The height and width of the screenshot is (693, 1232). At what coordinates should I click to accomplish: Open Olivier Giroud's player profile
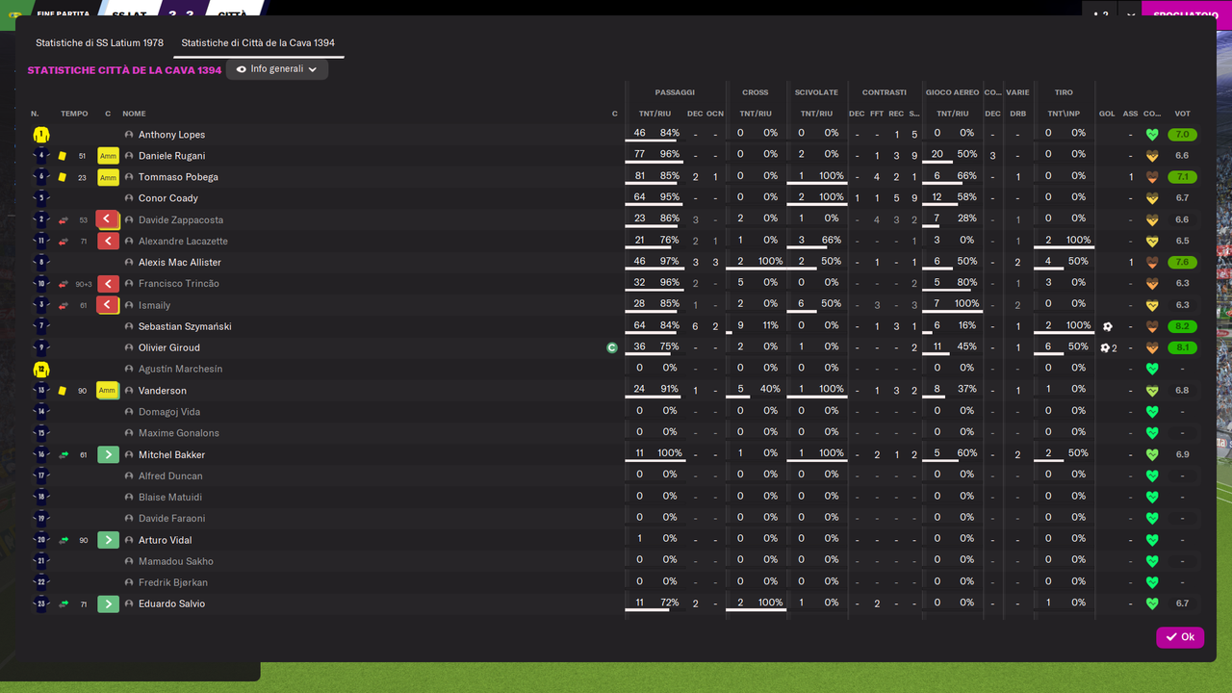click(168, 347)
